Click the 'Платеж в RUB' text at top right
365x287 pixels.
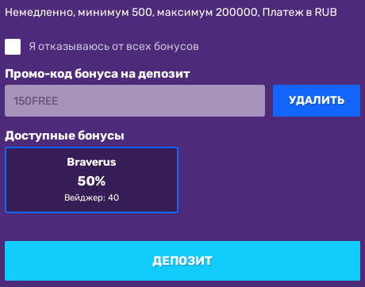tap(300, 12)
